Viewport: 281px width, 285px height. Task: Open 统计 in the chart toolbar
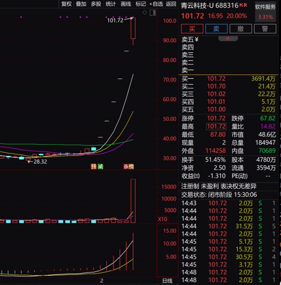coord(111,4)
